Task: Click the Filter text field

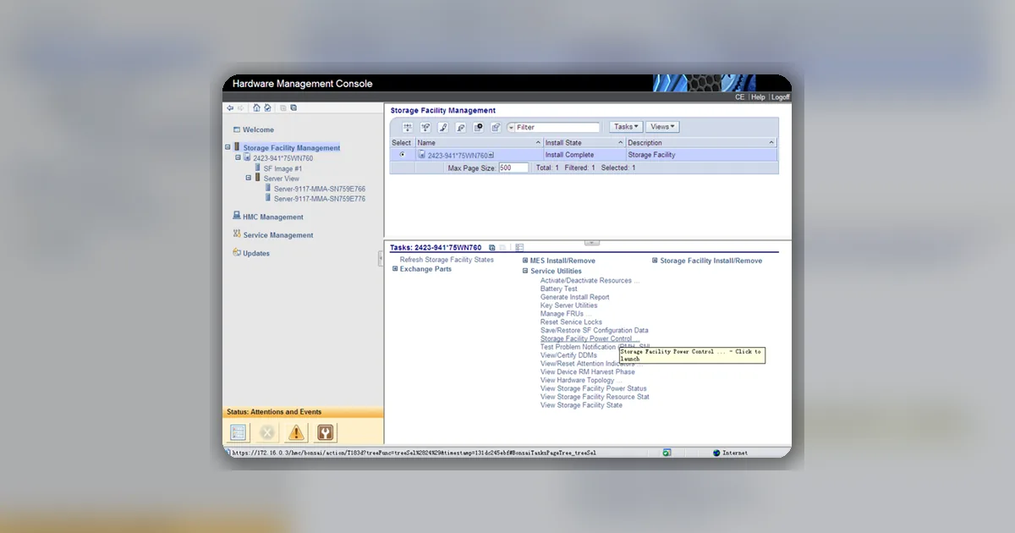Action: click(557, 128)
